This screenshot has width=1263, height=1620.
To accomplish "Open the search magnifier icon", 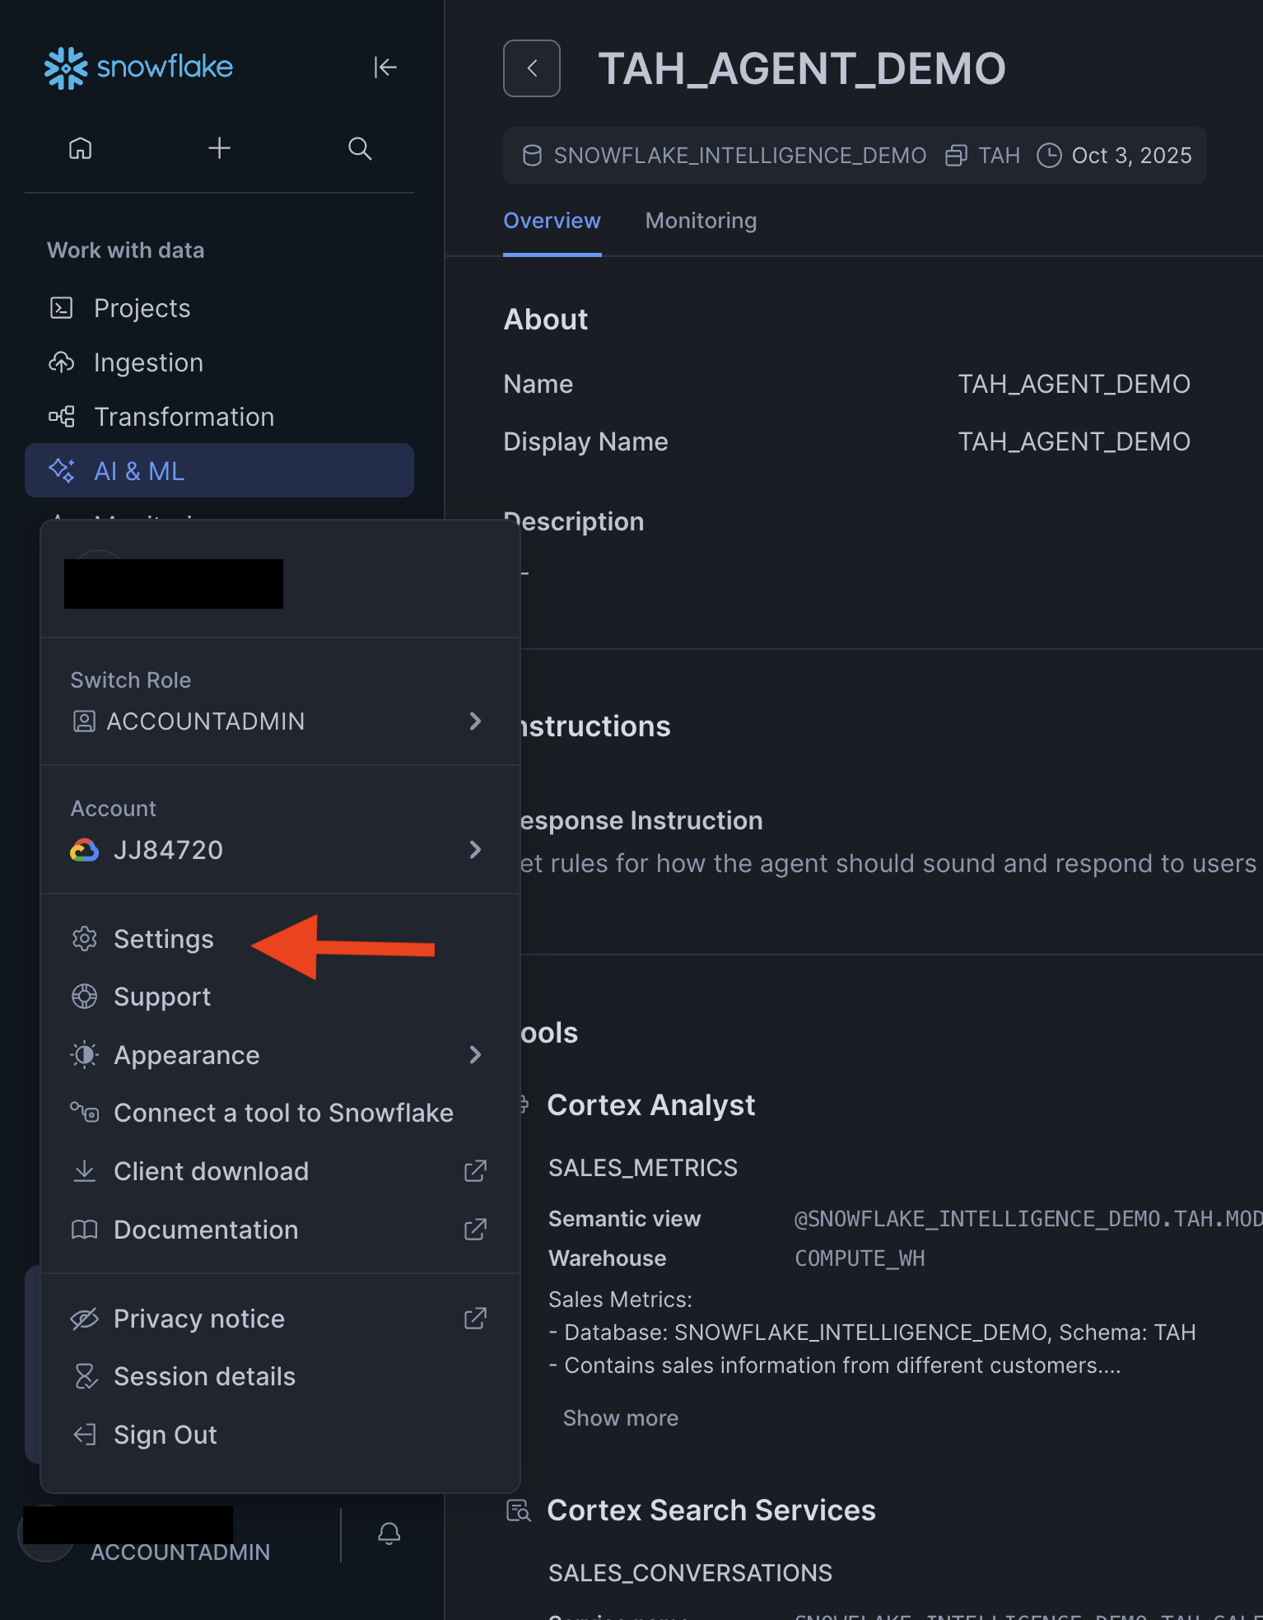I will (360, 148).
